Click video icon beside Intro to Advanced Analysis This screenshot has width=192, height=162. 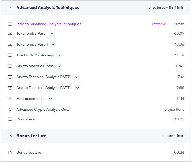click(10, 24)
